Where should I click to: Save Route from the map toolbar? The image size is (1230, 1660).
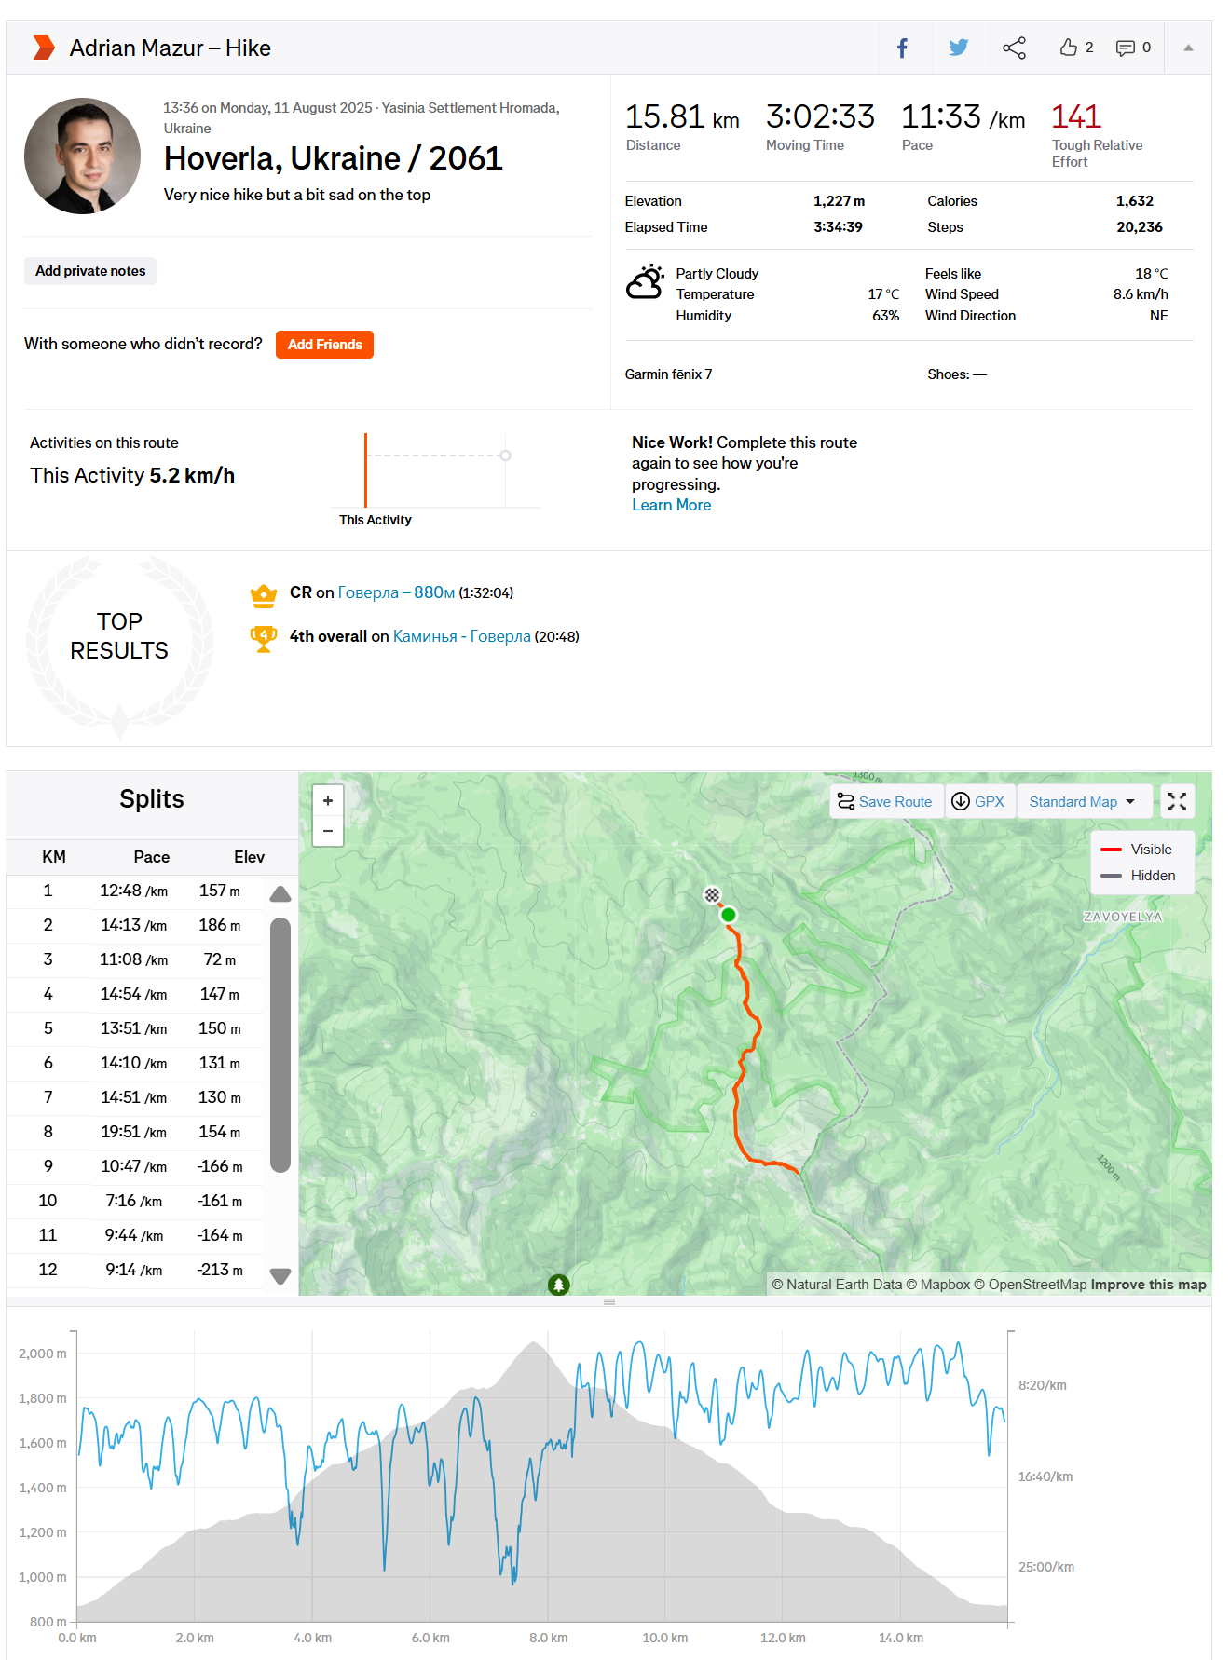pyautogui.click(x=884, y=801)
